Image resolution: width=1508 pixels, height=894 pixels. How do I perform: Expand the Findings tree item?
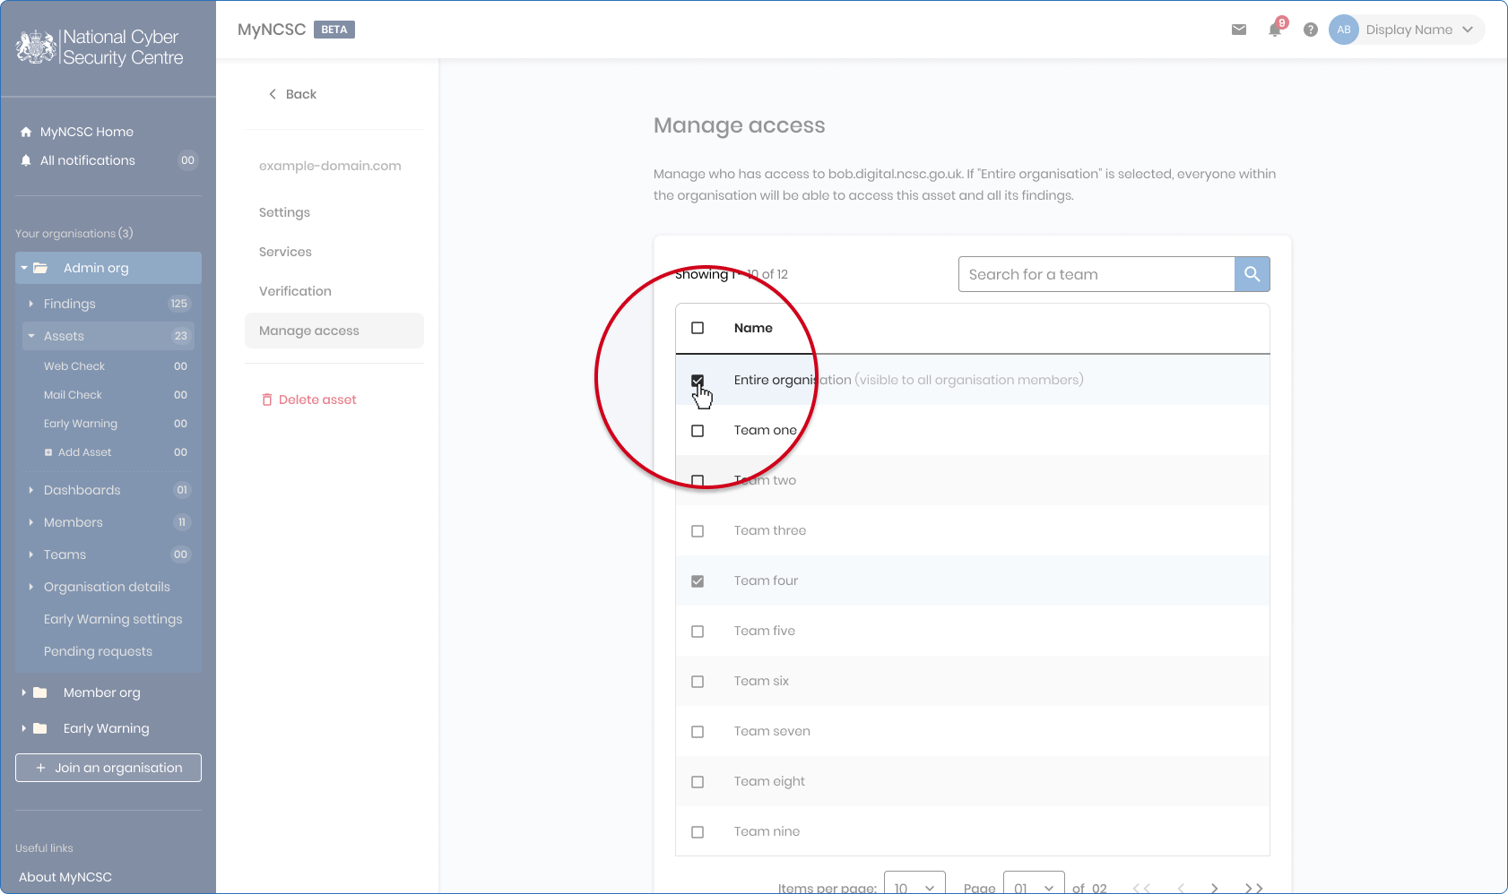coord(30,304)
